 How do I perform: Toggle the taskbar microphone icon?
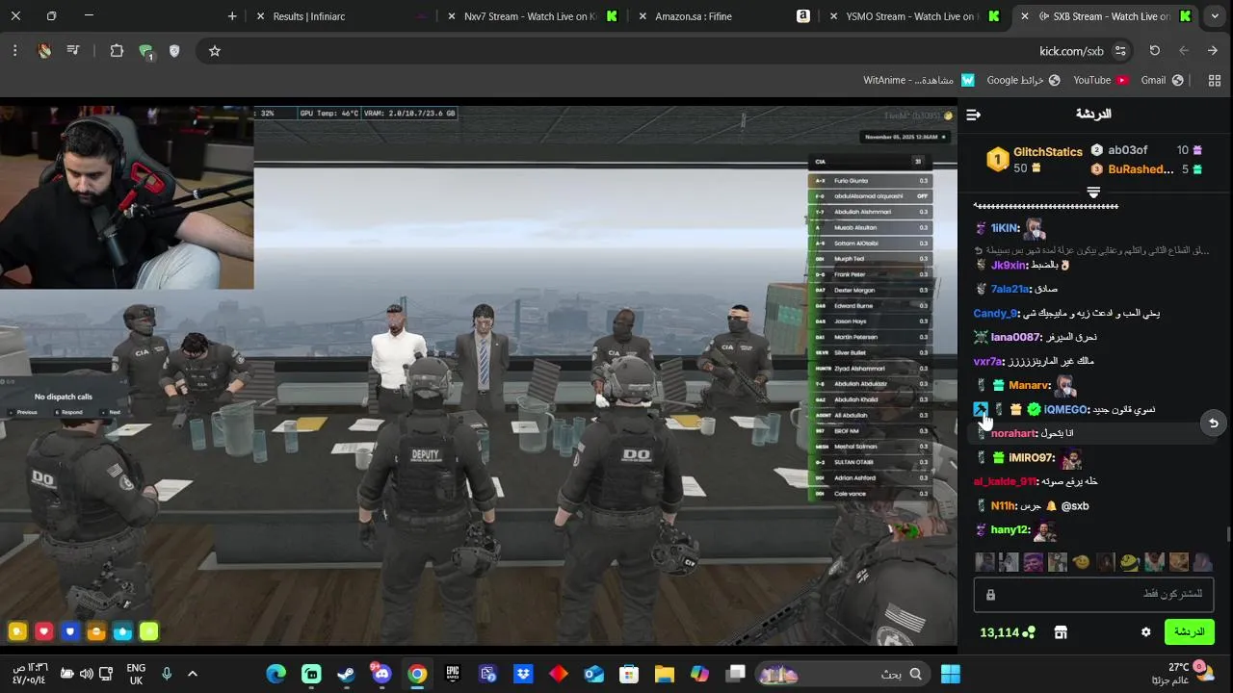167,674
